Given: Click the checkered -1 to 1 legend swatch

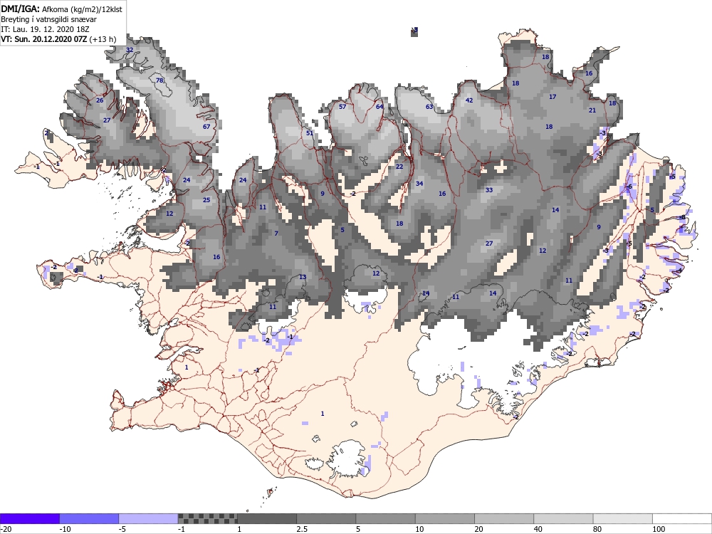Looking at the screenshot, I should [x=207, y=518].
